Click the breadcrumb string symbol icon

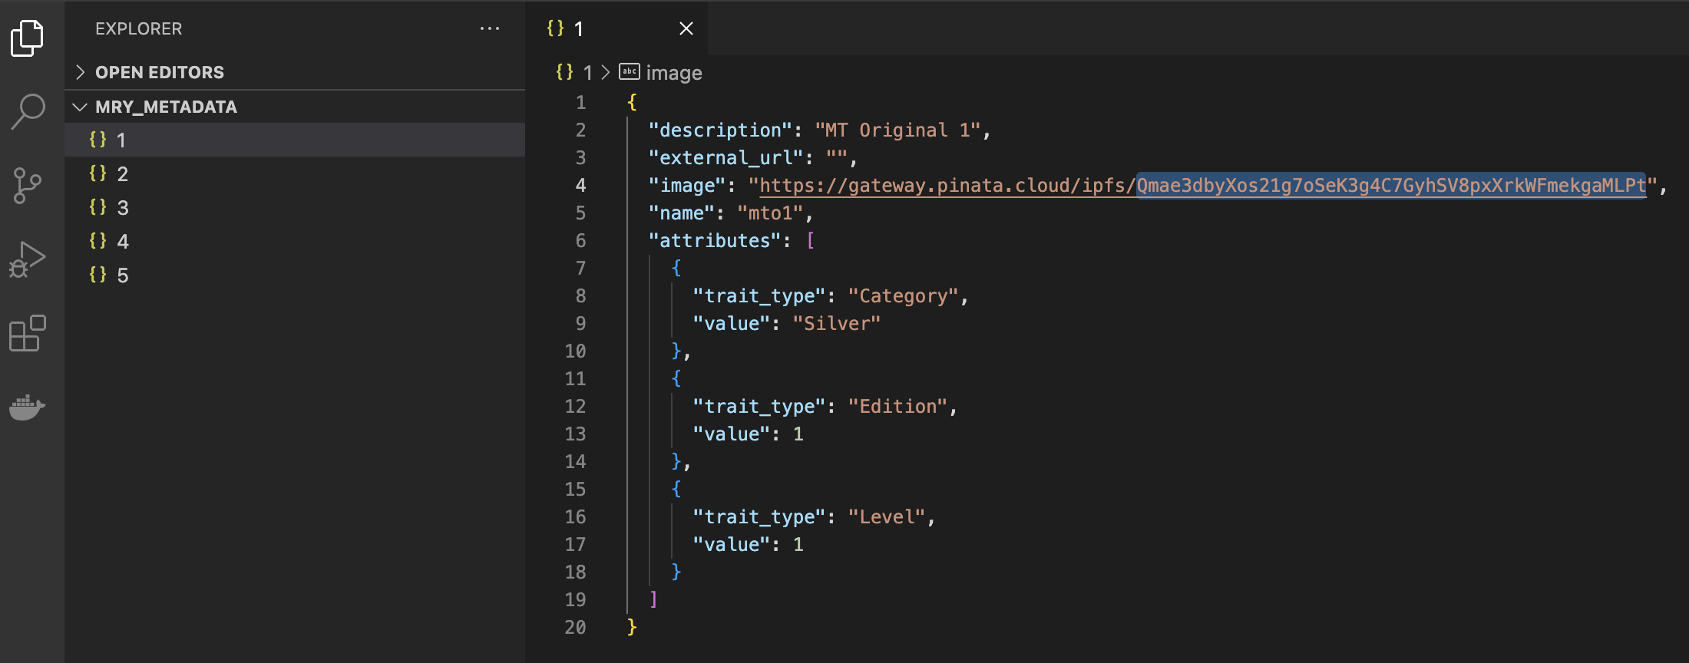pyautogui.click(x=630, y=71)
